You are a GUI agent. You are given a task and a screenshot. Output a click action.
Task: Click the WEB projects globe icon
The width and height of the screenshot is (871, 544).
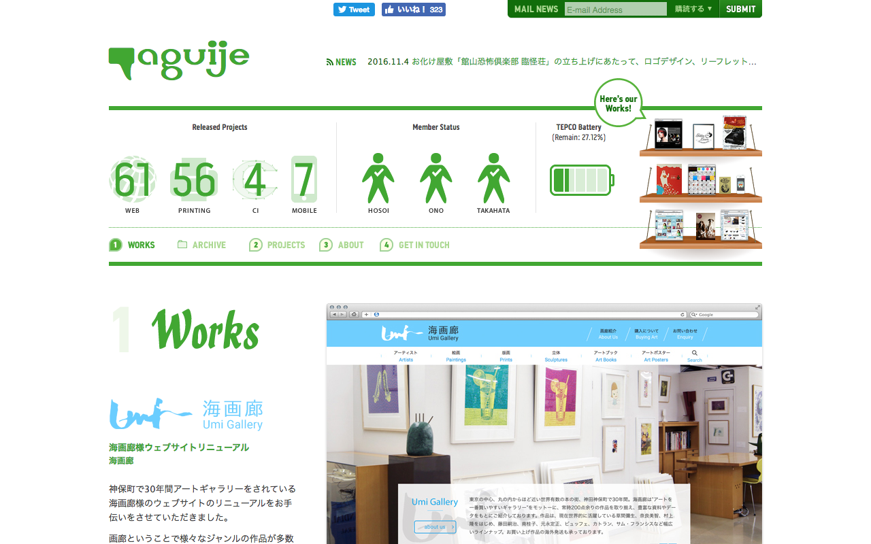click(x=132, y=180)
